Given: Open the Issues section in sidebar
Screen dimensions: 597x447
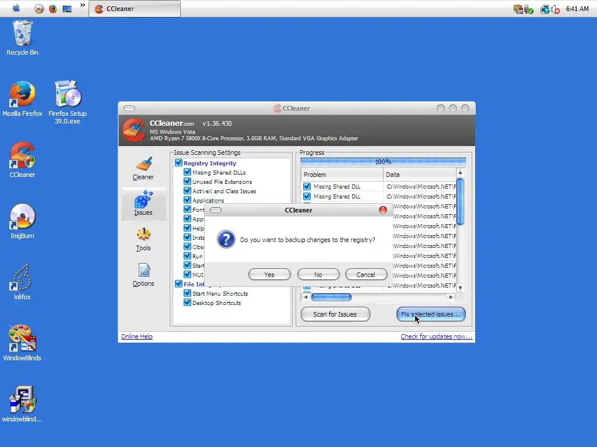Looking at the screenshot, I should (143, 203).
